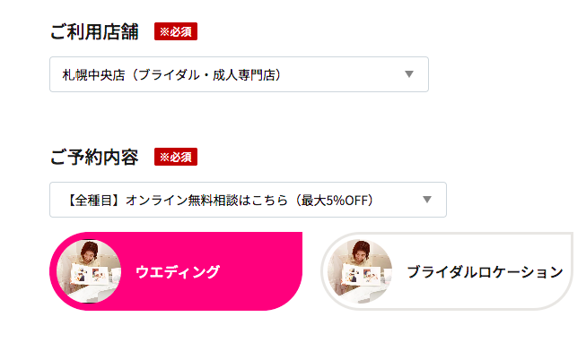586x351 pixels.
Task: Click the ブライダルロケーション label text
Action: point(485,271)
